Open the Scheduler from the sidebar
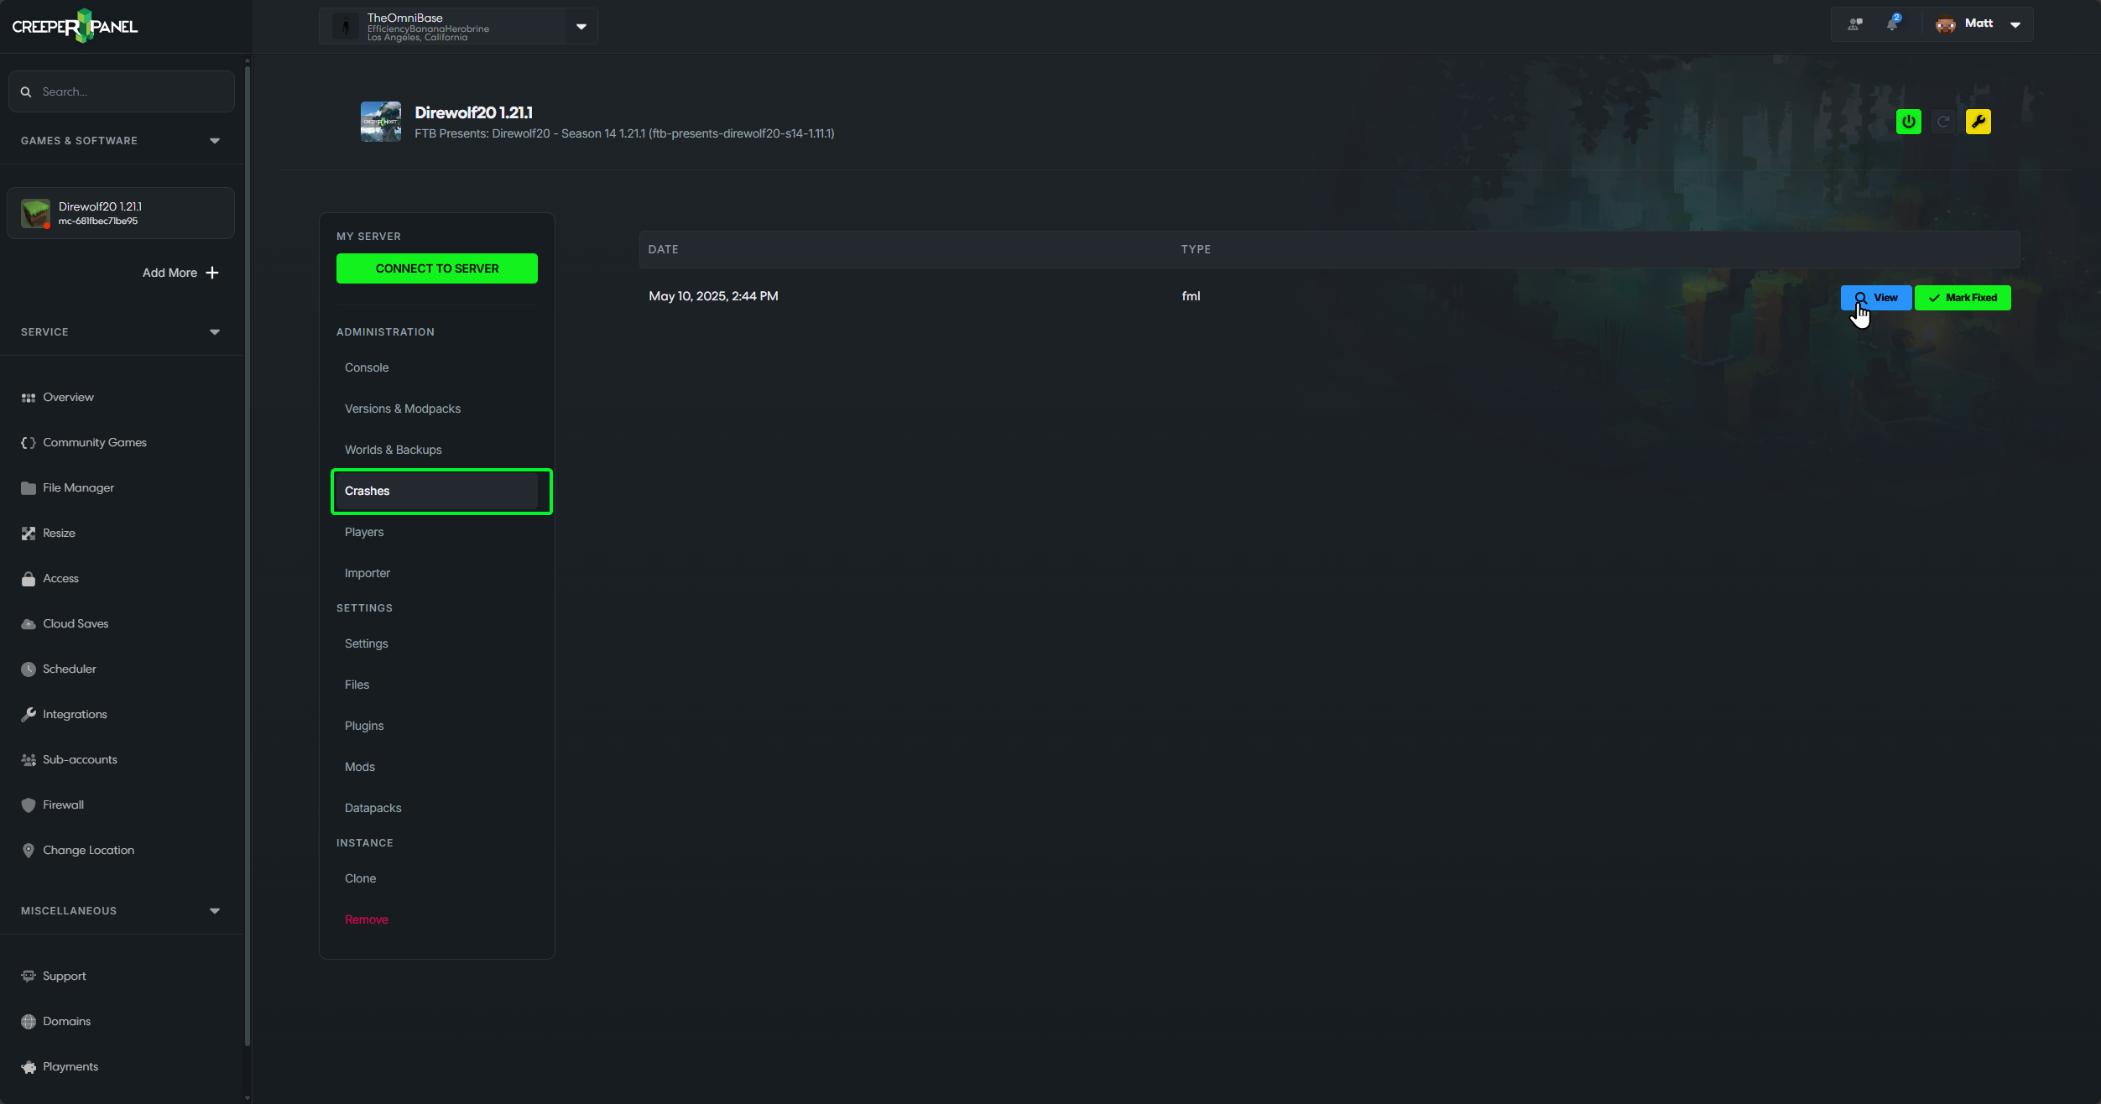 coord(70,669)
